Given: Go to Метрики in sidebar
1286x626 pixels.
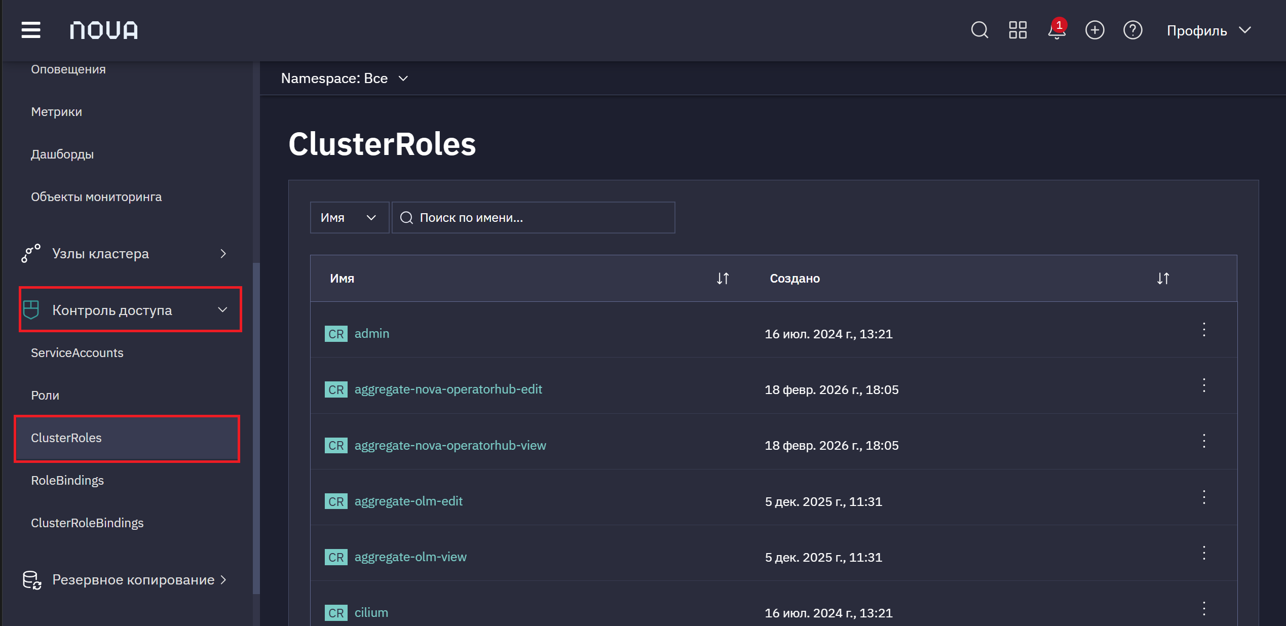Looking at the screenshot, I should 56,112.
